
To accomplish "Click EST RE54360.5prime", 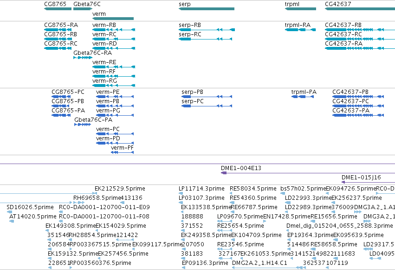I will 253,198.
